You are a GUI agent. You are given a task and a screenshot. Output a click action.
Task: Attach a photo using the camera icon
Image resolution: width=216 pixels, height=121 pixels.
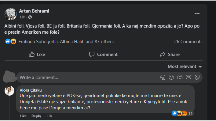pos(180,77)
